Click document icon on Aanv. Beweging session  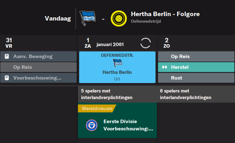(7, 57)
